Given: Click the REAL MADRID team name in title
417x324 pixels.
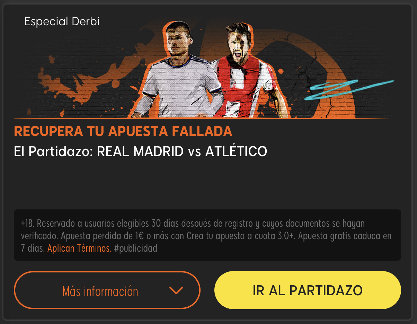Looking at the screenshot, I should pyautogui.click(x=140, y=151).
